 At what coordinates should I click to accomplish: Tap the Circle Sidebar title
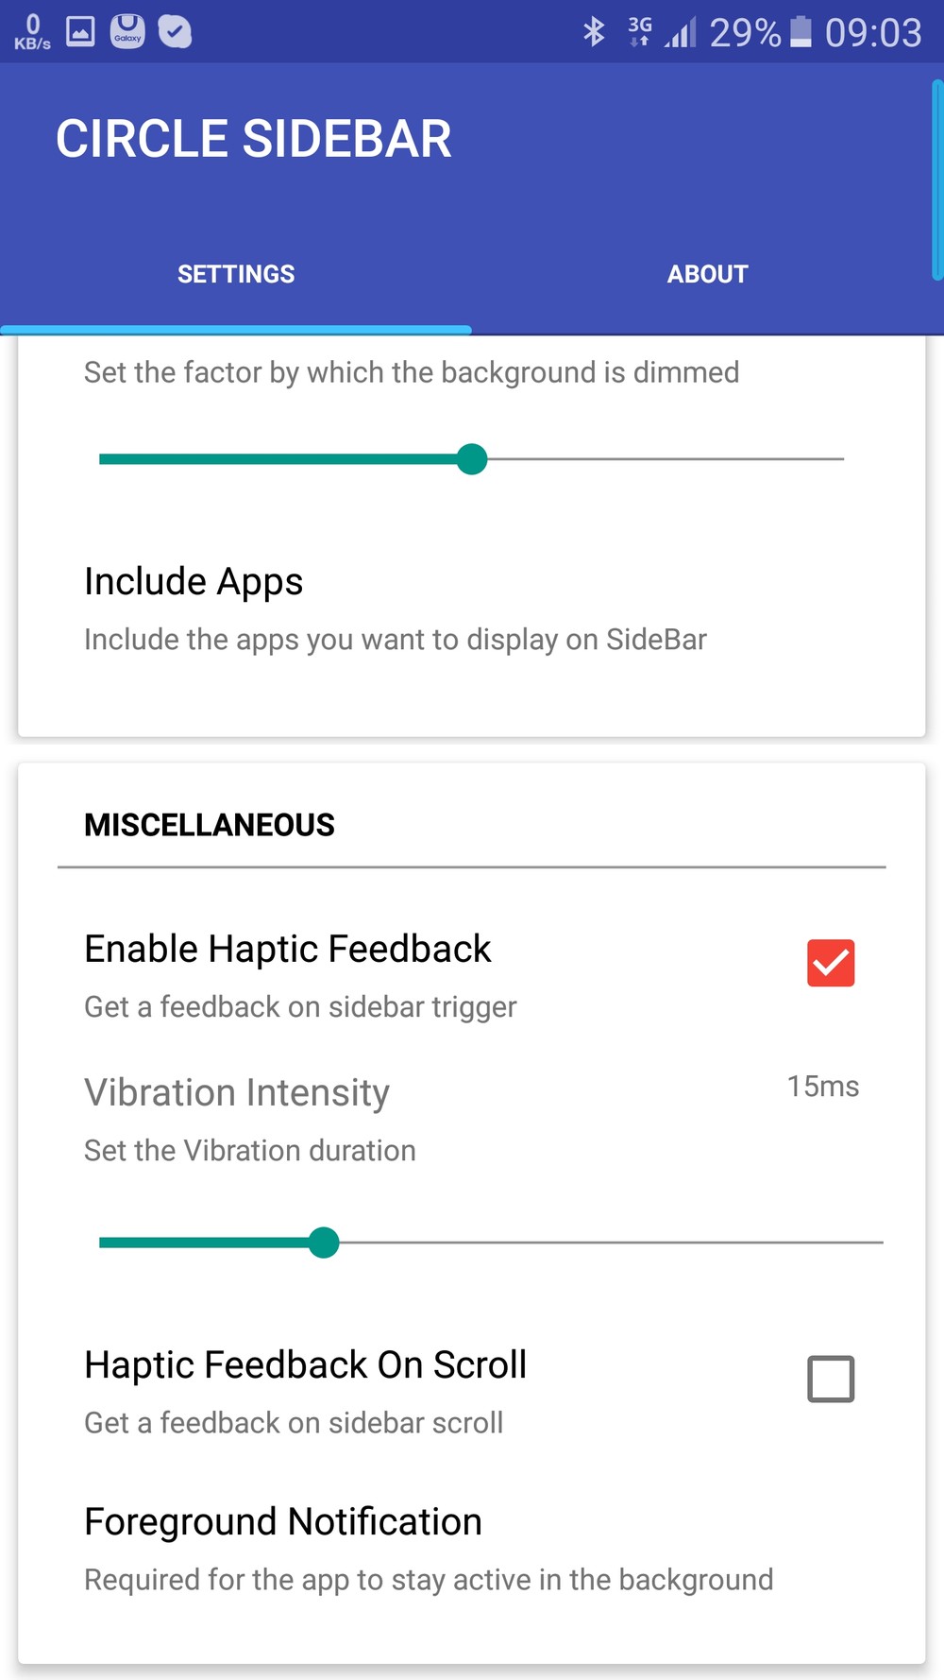point(253,139)
